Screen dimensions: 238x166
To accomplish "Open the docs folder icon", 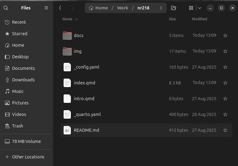I will pyautogui.click(x=67, y=36).
